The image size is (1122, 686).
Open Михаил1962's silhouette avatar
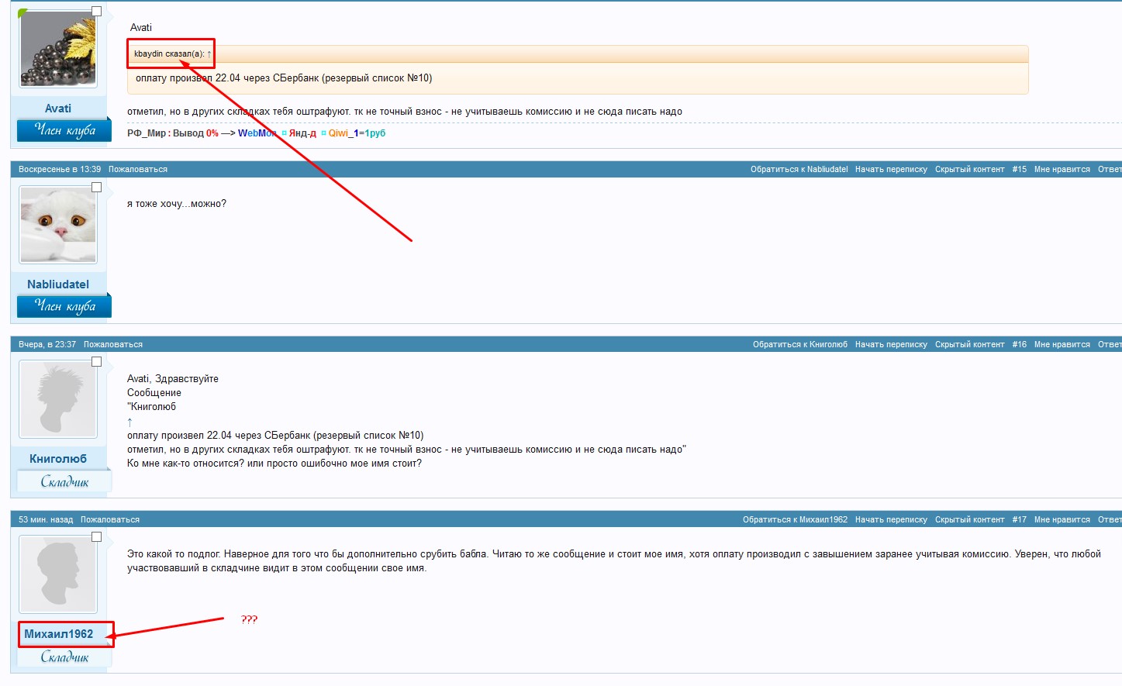tap(58, 575)
